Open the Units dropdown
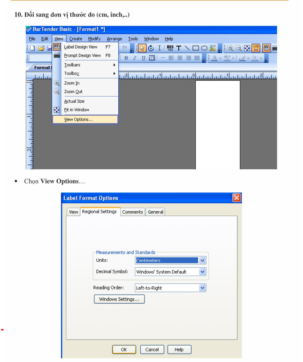Screen dimensions: 303x362 click(202, 260)
